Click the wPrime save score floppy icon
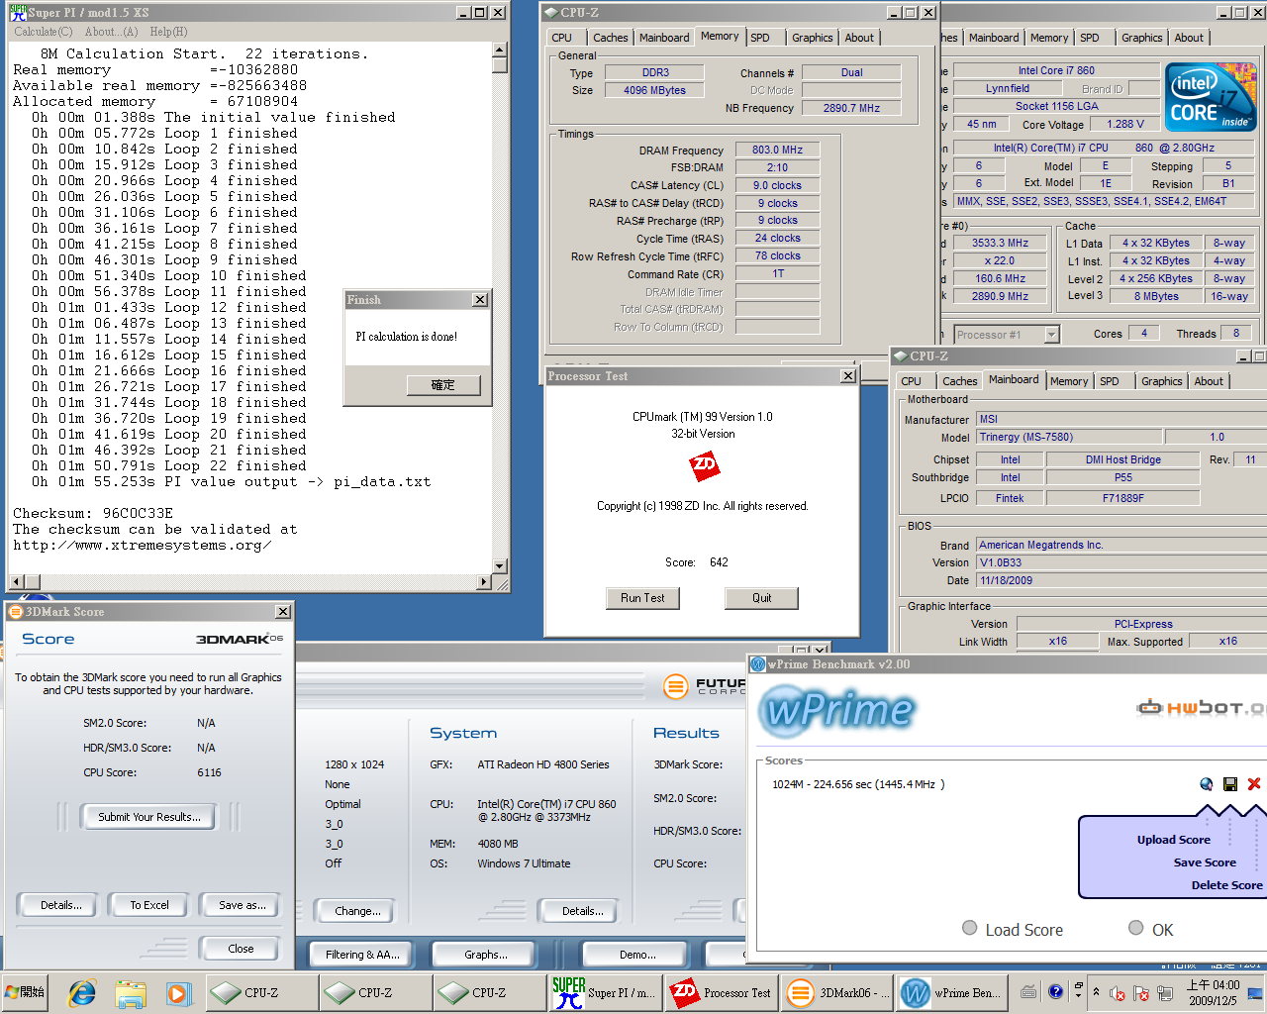This screenshot has width=1267, height=1014. point(1230,784)
